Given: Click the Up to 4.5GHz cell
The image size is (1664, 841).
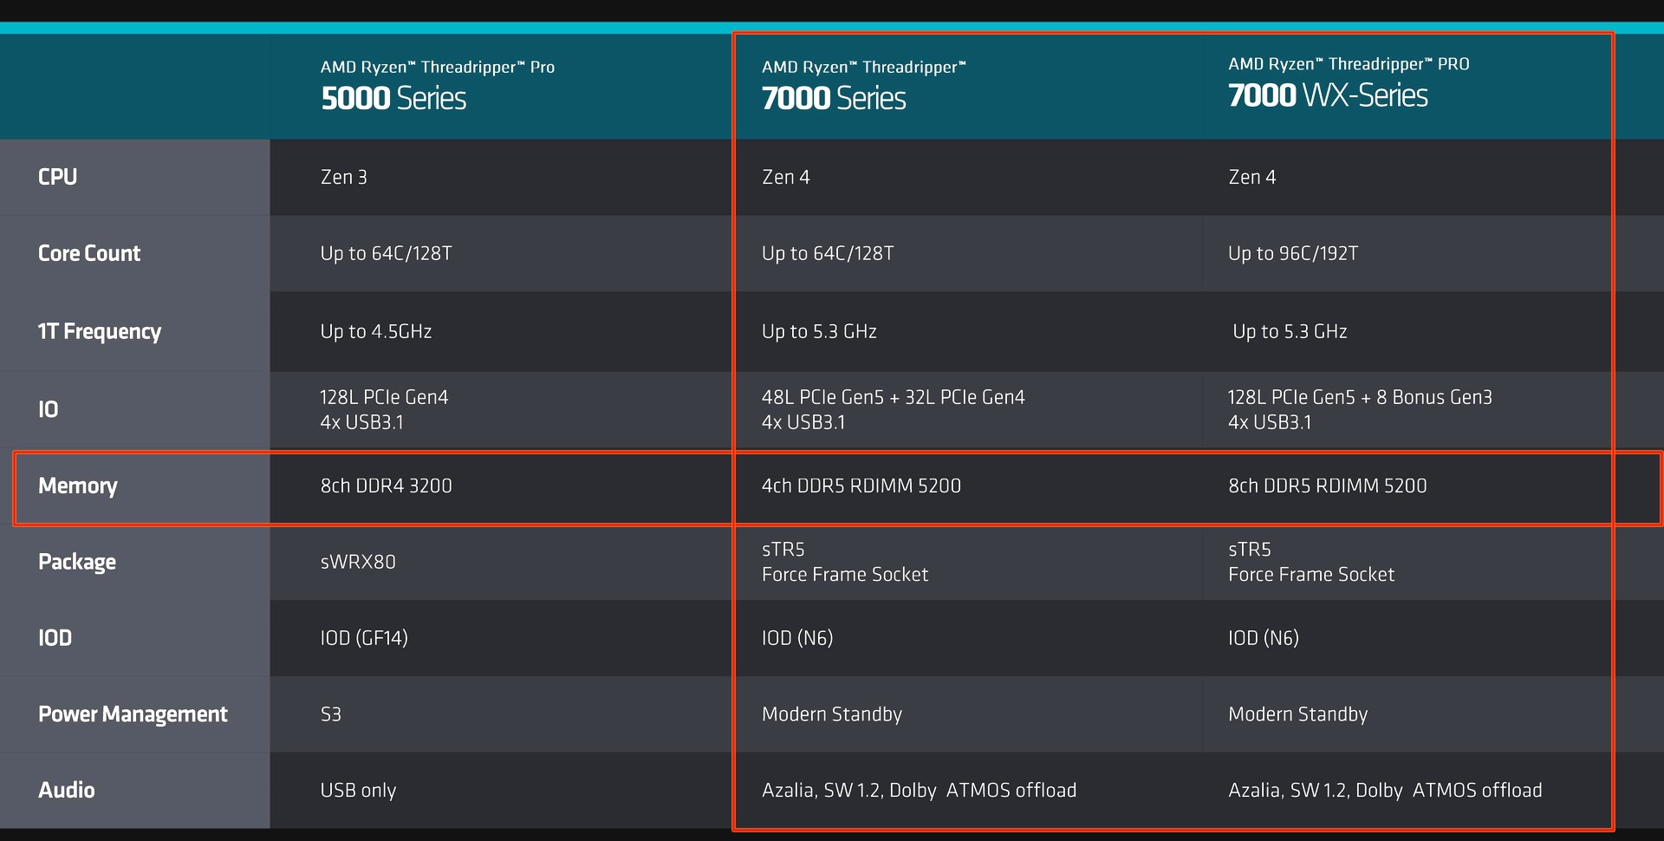Looking at the screenshot, I should click(x=376, y=331).
